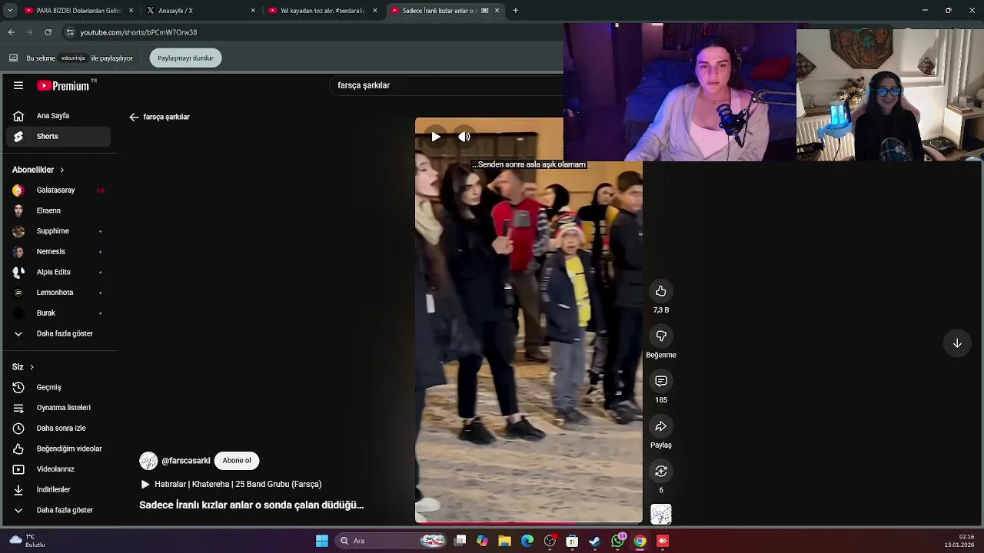
Task: Open Microsoft Store from taskbar
Action: point(572,541)
